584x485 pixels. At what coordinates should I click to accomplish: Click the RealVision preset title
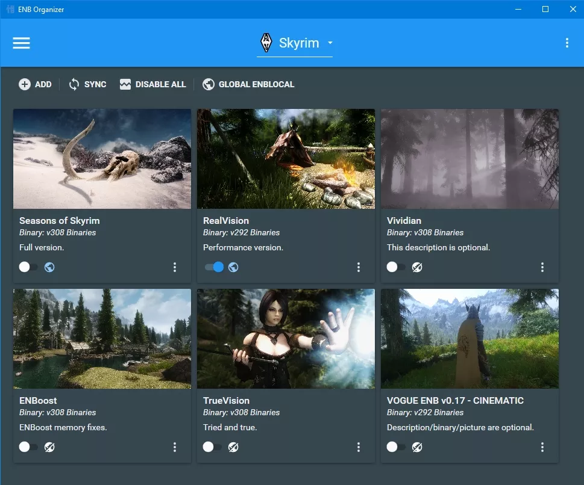coord(226,221)
